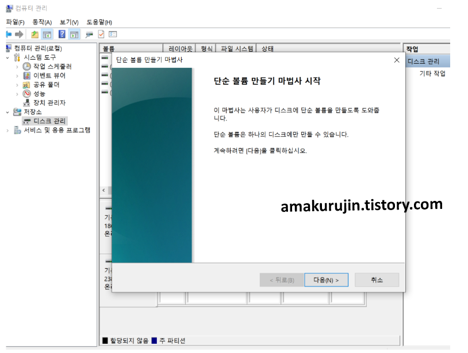The width and height of the screenshot is (468, 353).
Task: Expand the 작업 스케줄러 node
Action: coord(17,67)
